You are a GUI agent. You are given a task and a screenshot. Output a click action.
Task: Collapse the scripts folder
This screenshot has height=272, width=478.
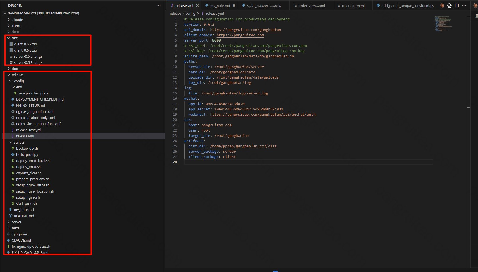click(x=11, y=142)
